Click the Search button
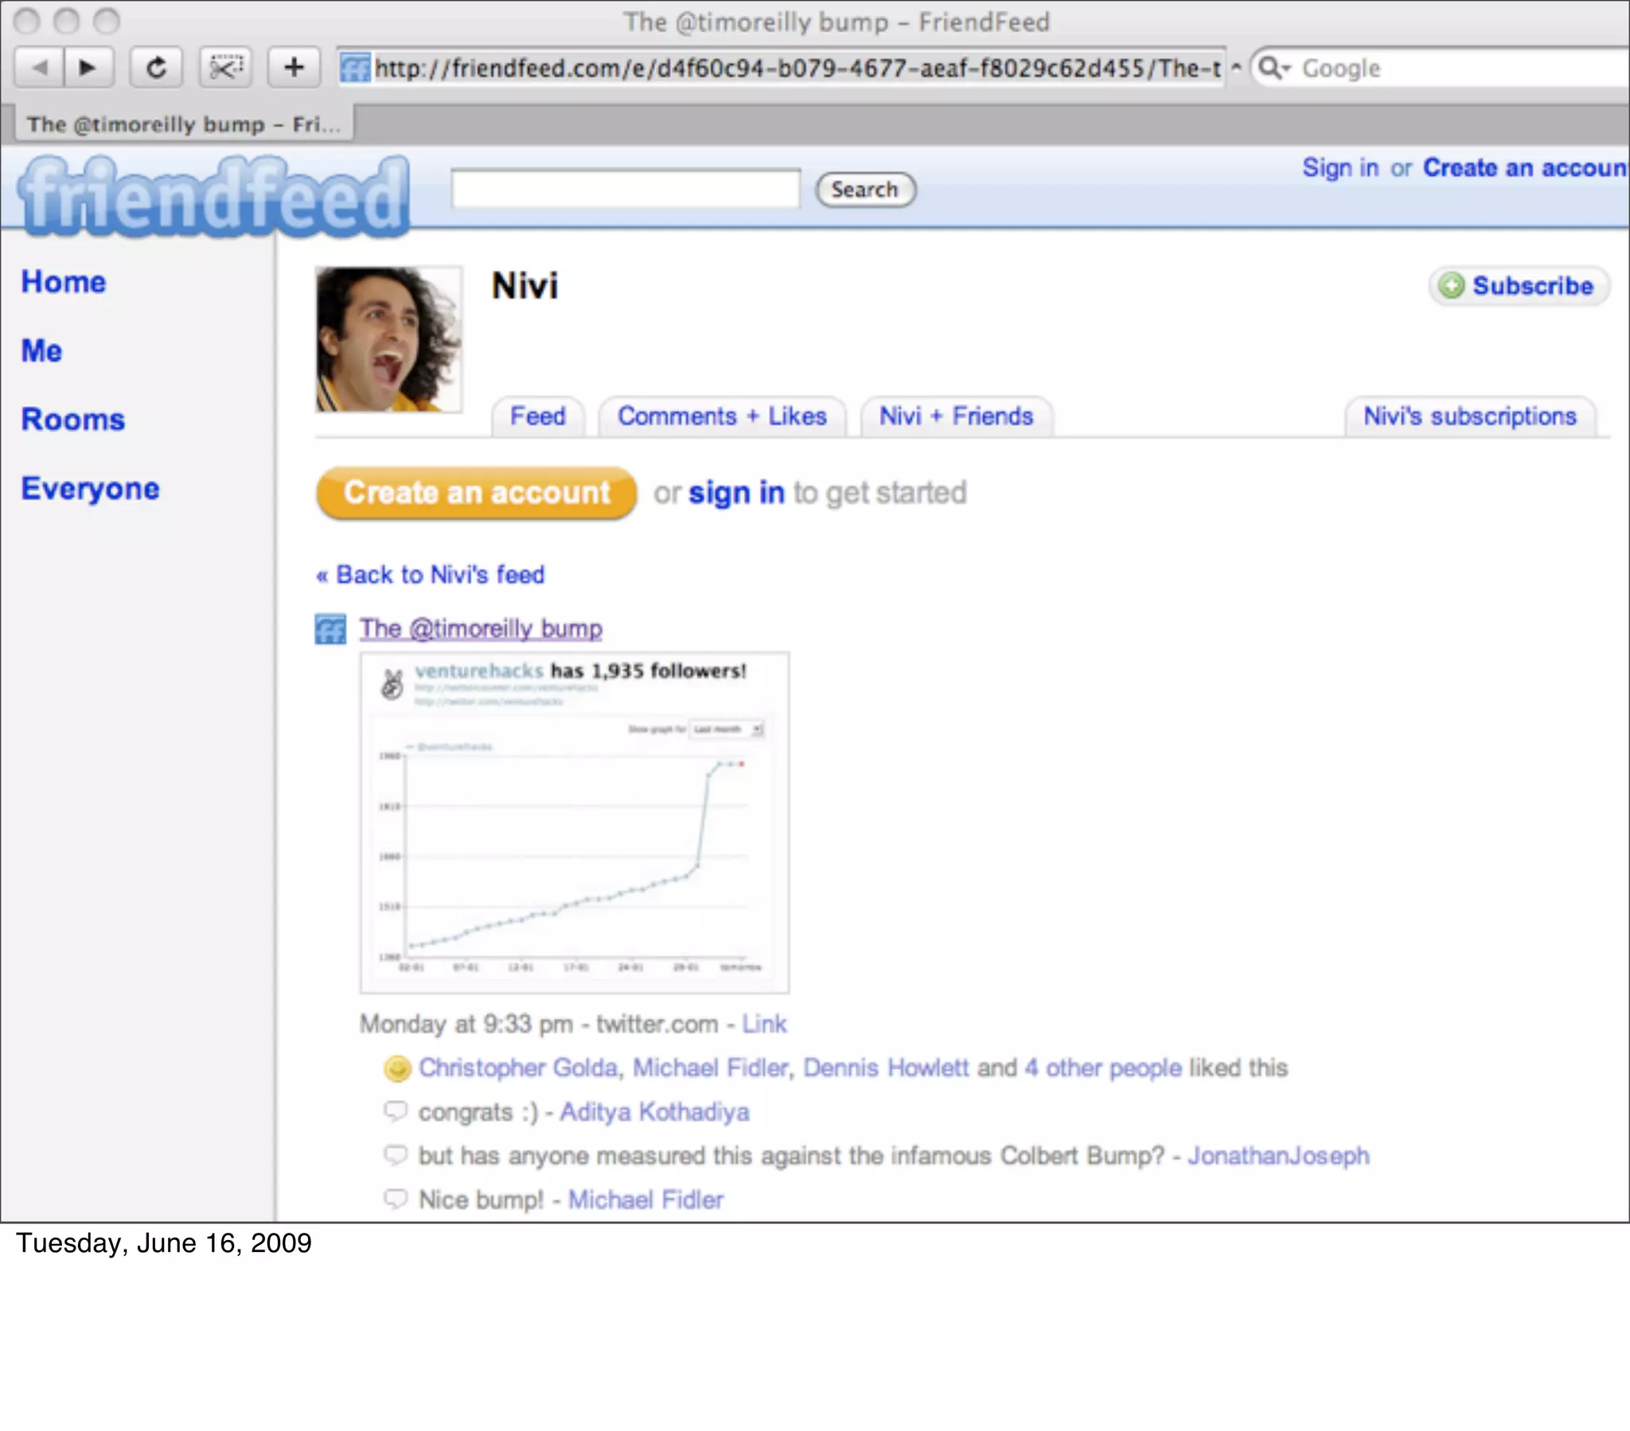The image size is (1630, 1431). (x=865, y=190)
